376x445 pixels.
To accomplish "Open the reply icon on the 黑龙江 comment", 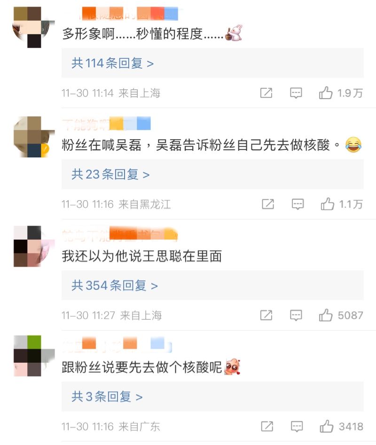I will pyautogui.click(x=298, y=204).
